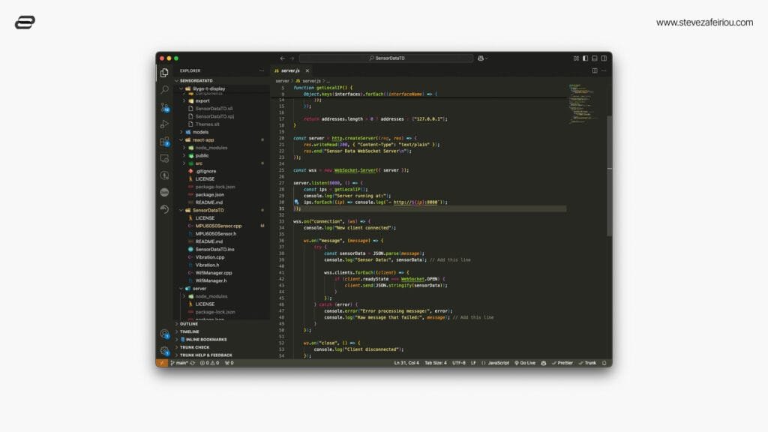Open editor More Actions ellipsis

coord(604,70)
